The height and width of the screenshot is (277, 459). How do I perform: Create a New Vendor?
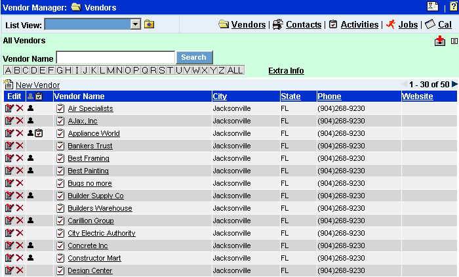point(37,85)
